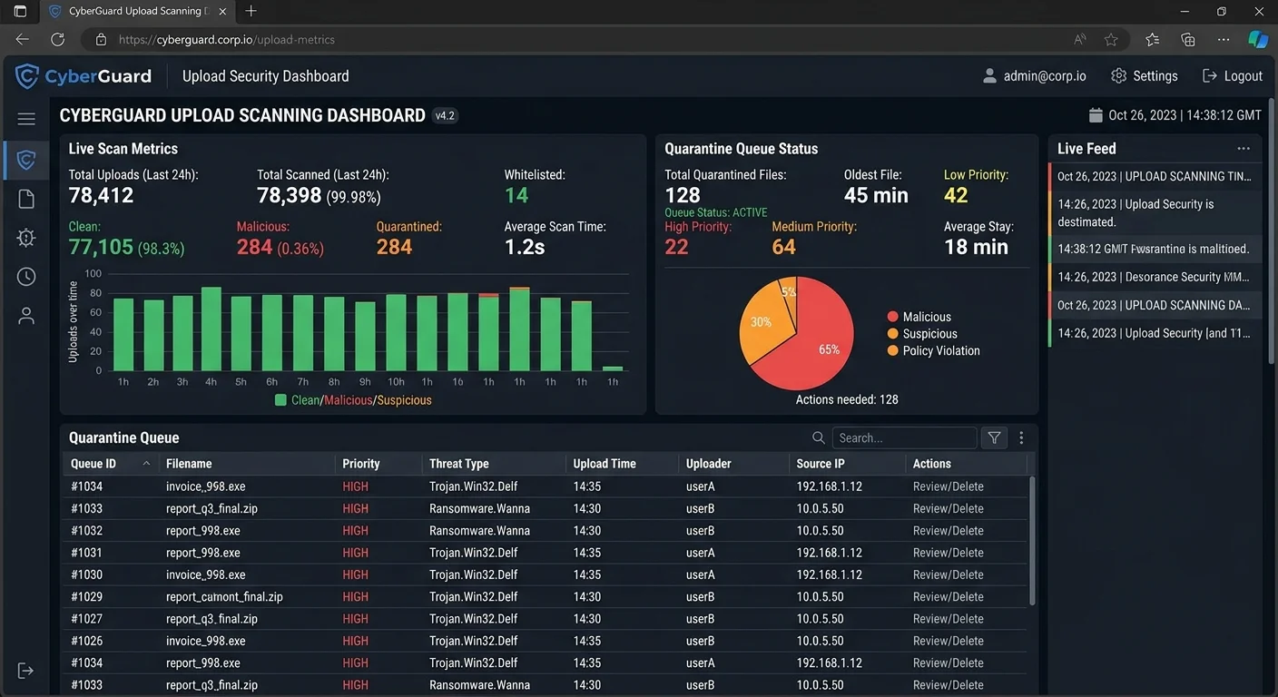This screenshot has height=697, width=1278.
Task: Click the browser back arrow
Action: [23, 39]
